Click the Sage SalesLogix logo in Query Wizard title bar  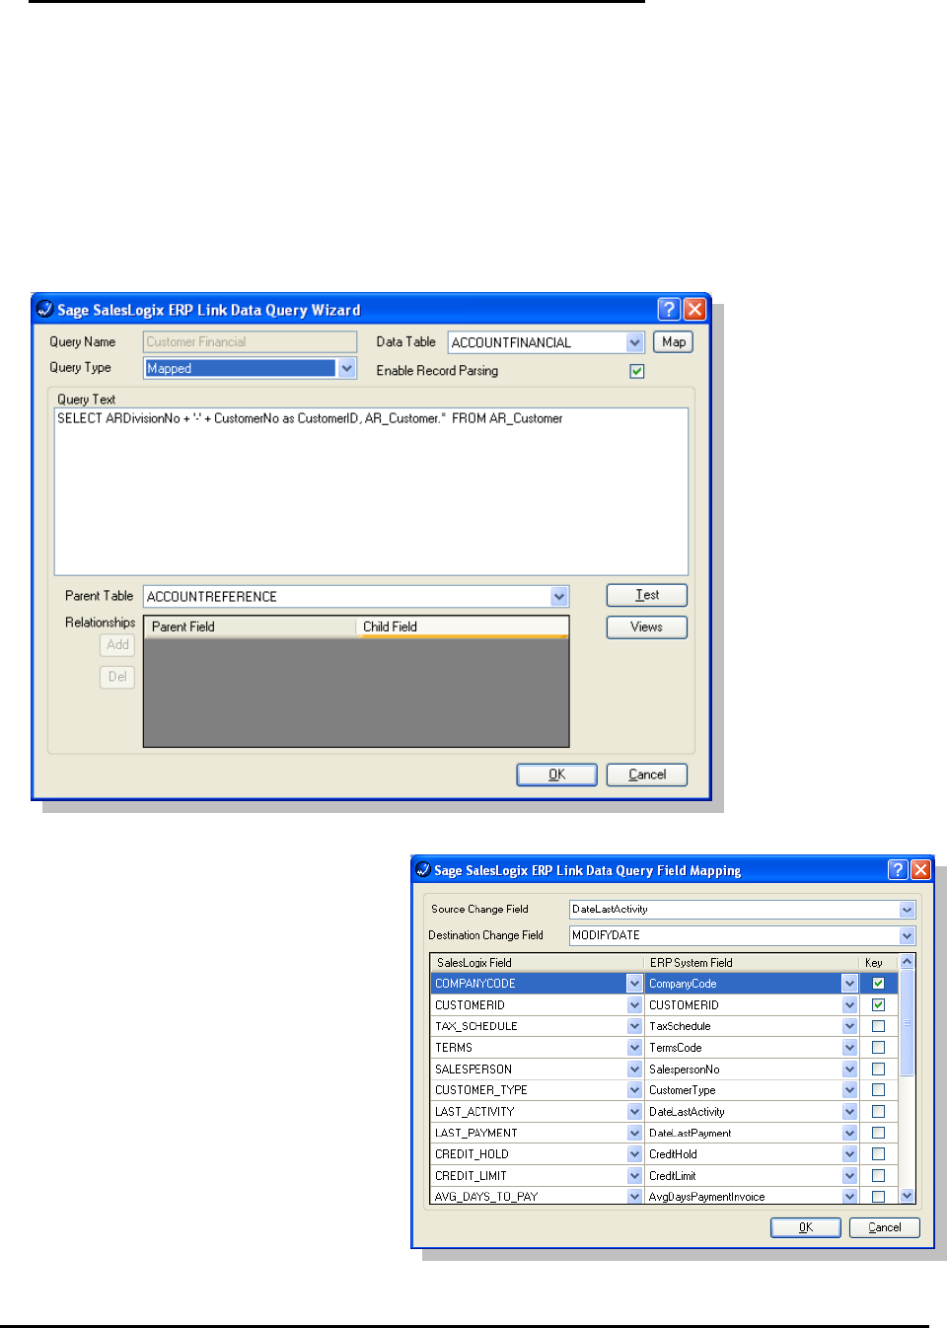(44, 309)
